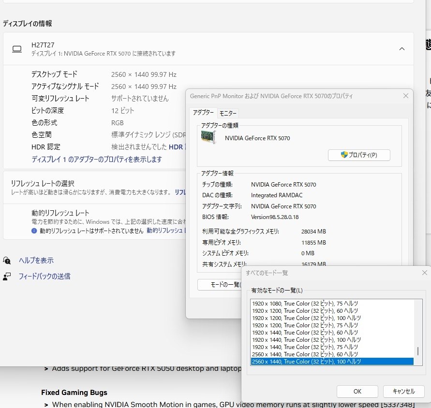Open フィードバックの送信 link
This screenshot has width=431, height=408.
tap(45, 277)
